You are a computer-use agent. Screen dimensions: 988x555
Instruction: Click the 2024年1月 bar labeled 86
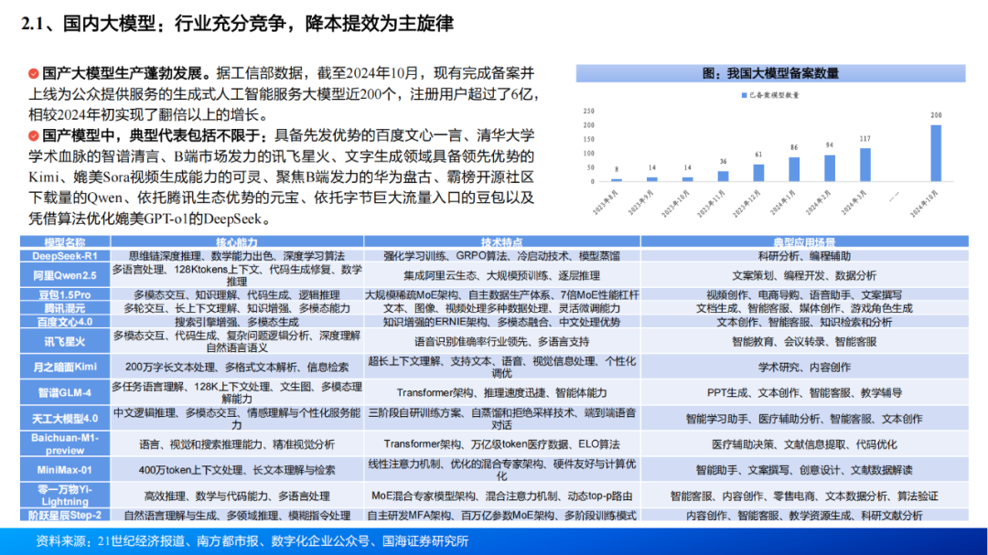pos(795,169)
